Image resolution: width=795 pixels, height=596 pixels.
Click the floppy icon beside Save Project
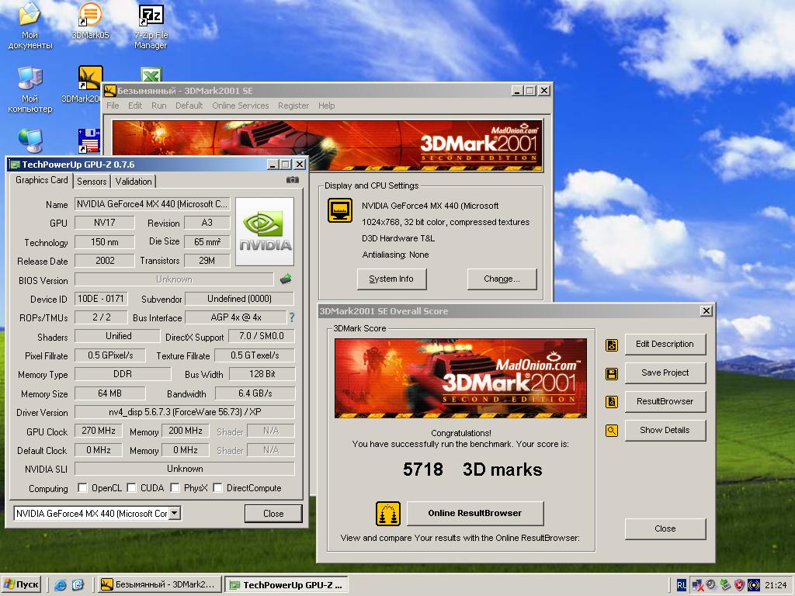click(x=612, y=374)
